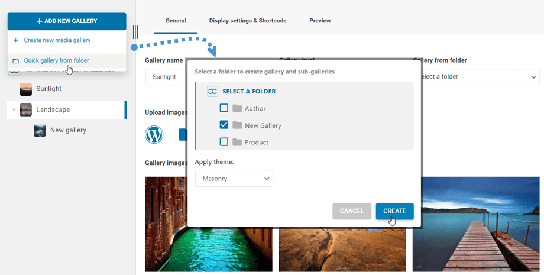Image resolution: width=544 pixels, height=275 pixels.
Task: Click the New gallery thumbnail icon
Action: [40, 130]
